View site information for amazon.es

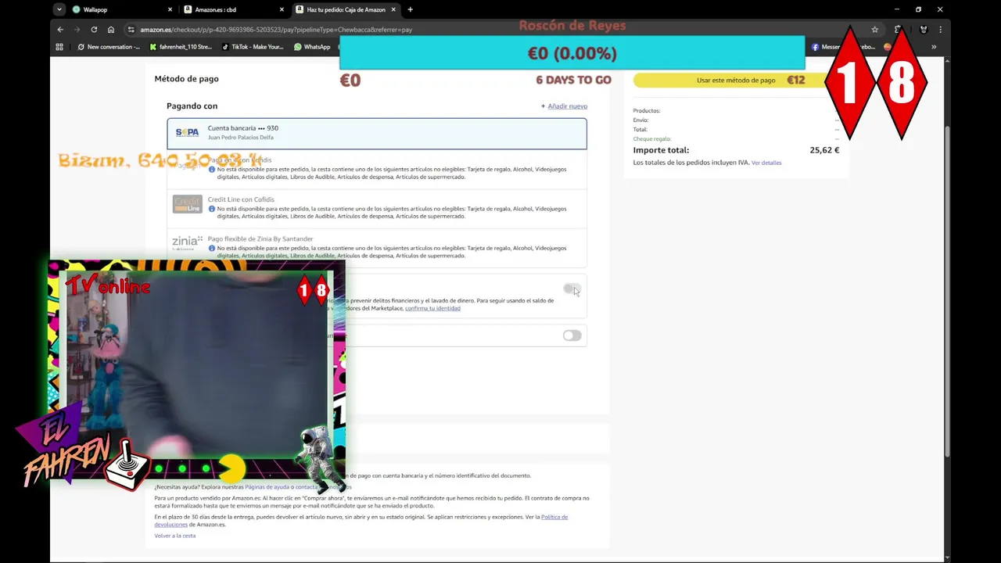pos(131,30)
